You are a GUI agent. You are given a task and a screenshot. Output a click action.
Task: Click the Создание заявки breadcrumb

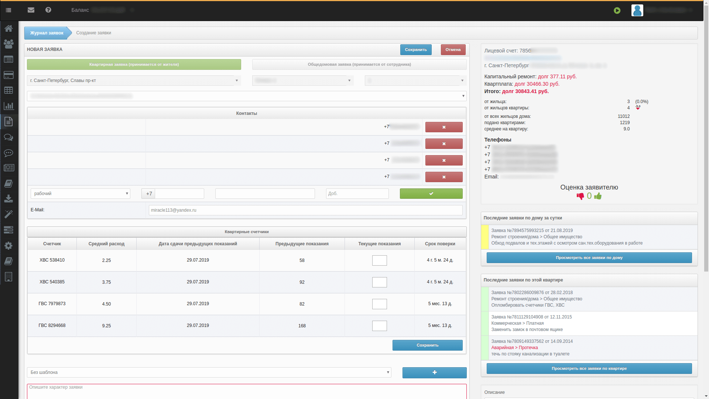pos(93,33)
